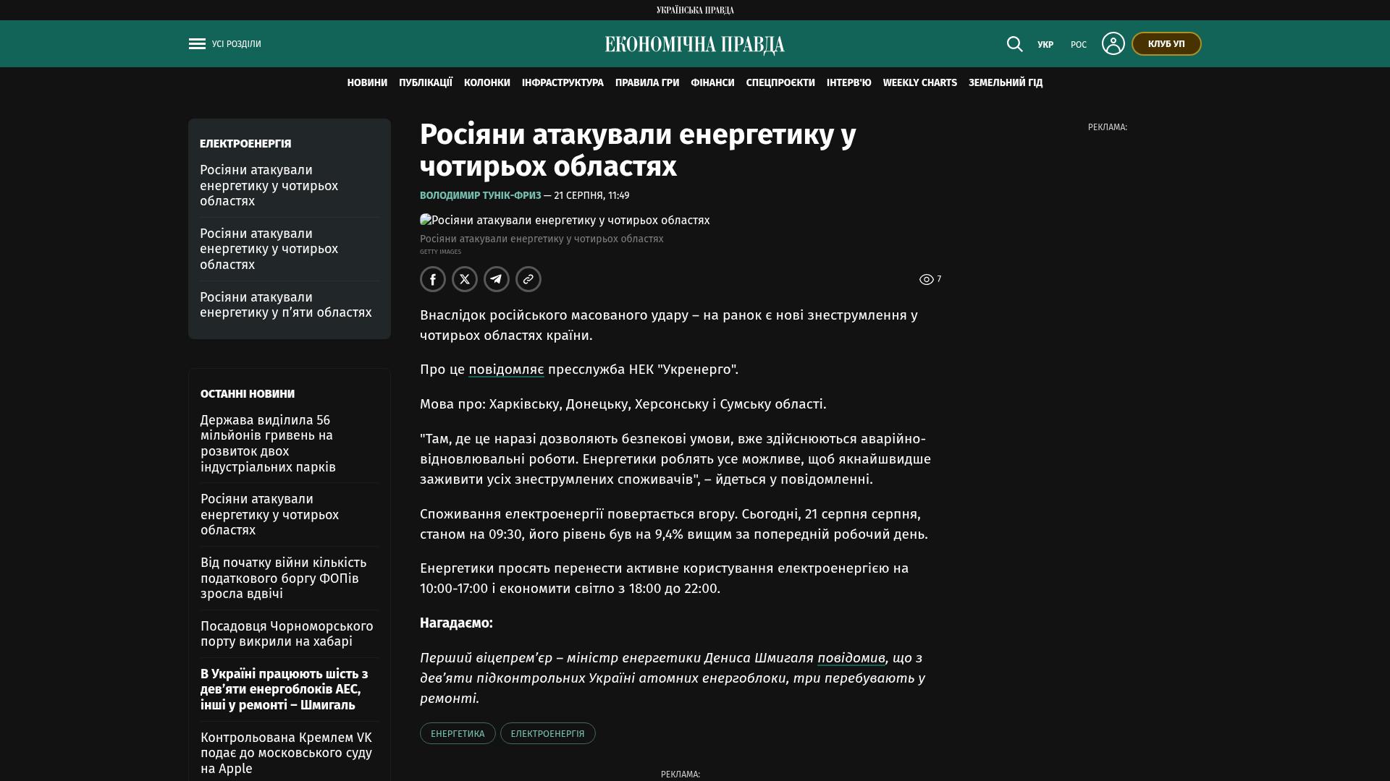Share article on X (Twitter)

tap(465, 279)
